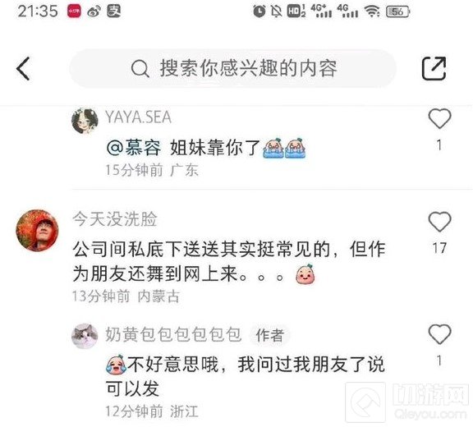Open 今天没洗脸's profile avatar
This screenshot has width=473, height=427.
pyautogui.click(x=37, y=231)
